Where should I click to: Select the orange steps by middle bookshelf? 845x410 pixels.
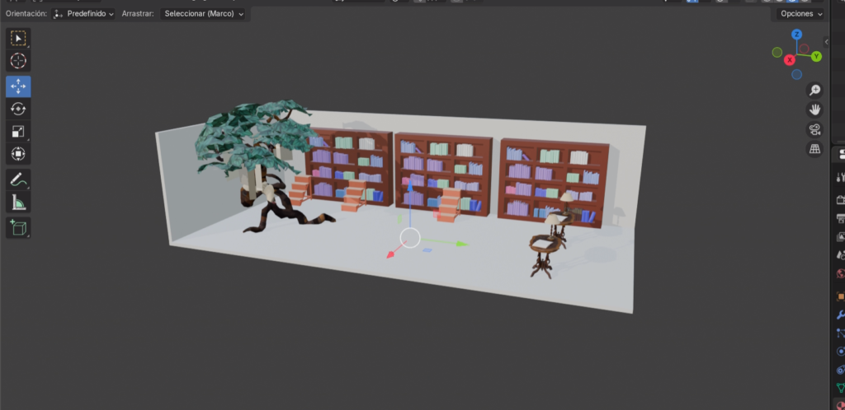point(448,205)
